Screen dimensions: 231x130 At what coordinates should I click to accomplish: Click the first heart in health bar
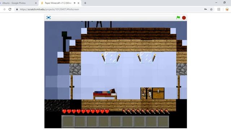(x=64, y=112)
